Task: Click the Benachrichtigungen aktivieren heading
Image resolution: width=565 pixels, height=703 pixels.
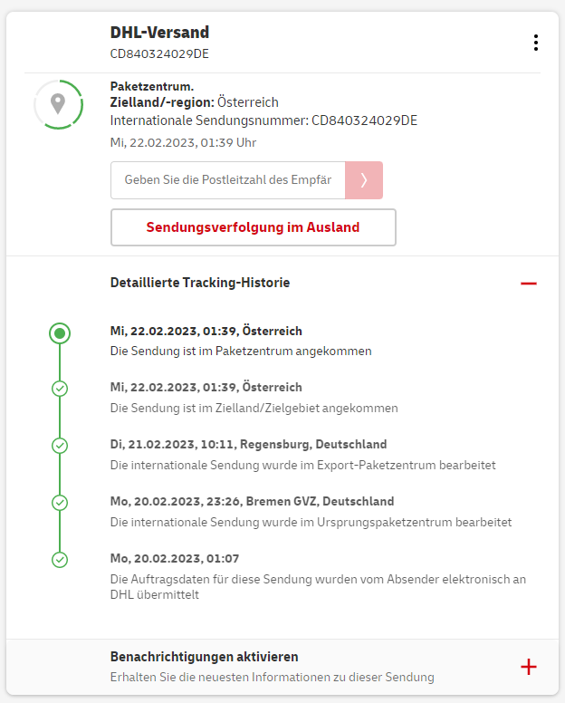Action: 205,657
